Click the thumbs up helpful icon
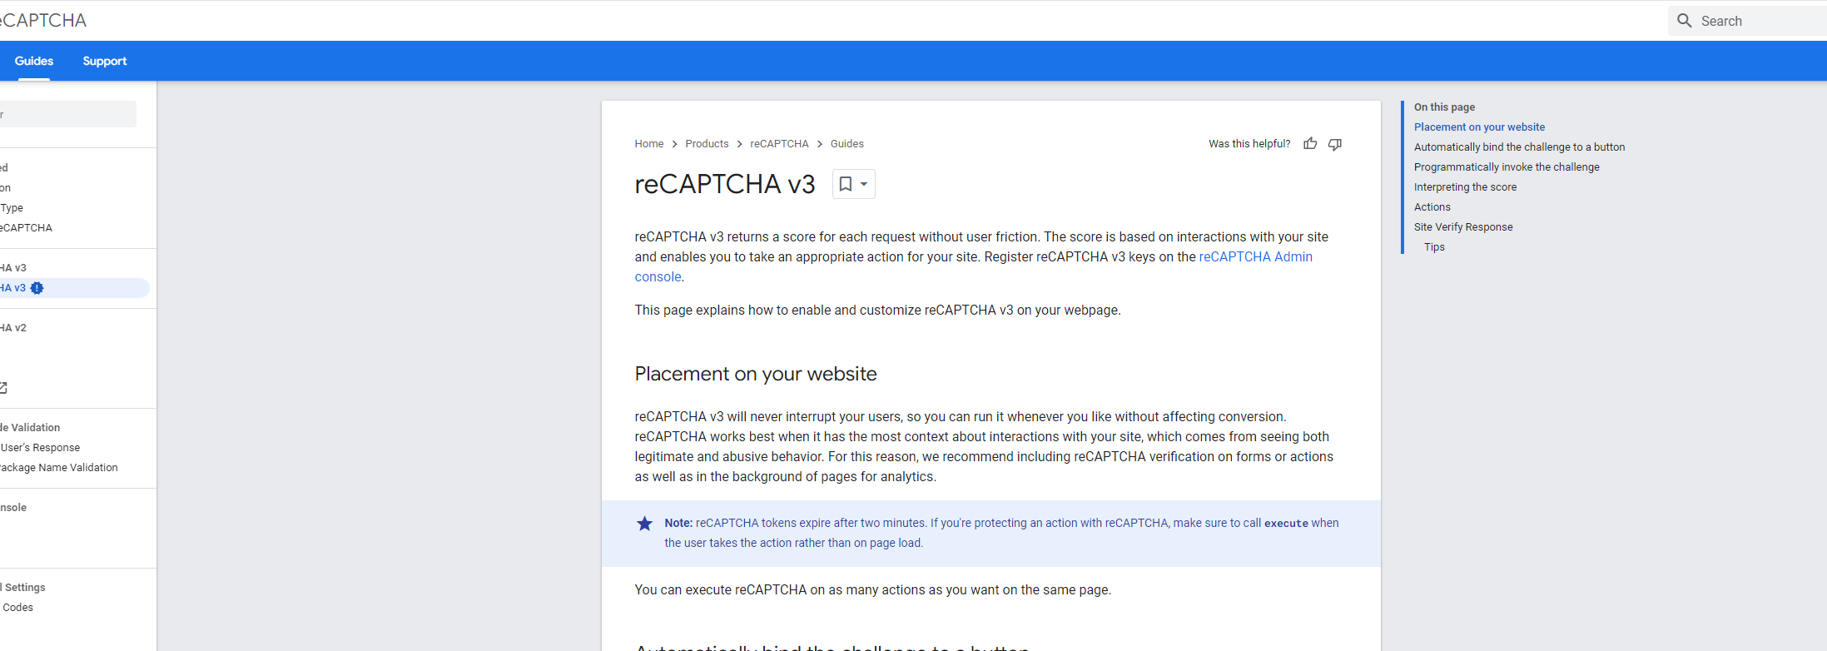 tap(1310, 143)
